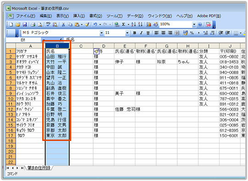Sort descending Z to A

coord(140,24)
